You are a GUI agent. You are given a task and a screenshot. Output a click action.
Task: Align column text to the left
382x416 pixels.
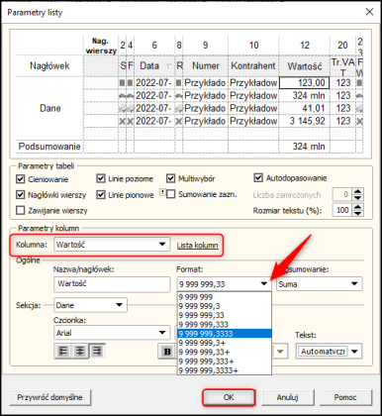point(63,351)
